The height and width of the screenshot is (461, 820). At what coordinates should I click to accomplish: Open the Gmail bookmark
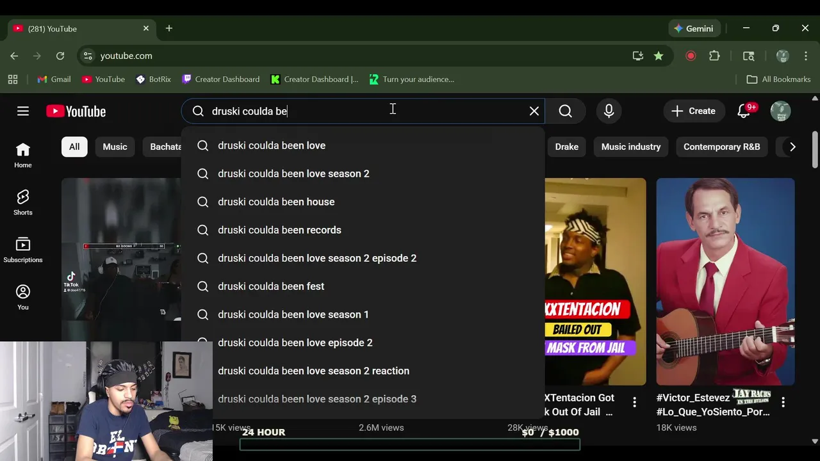tap(54, 79)
